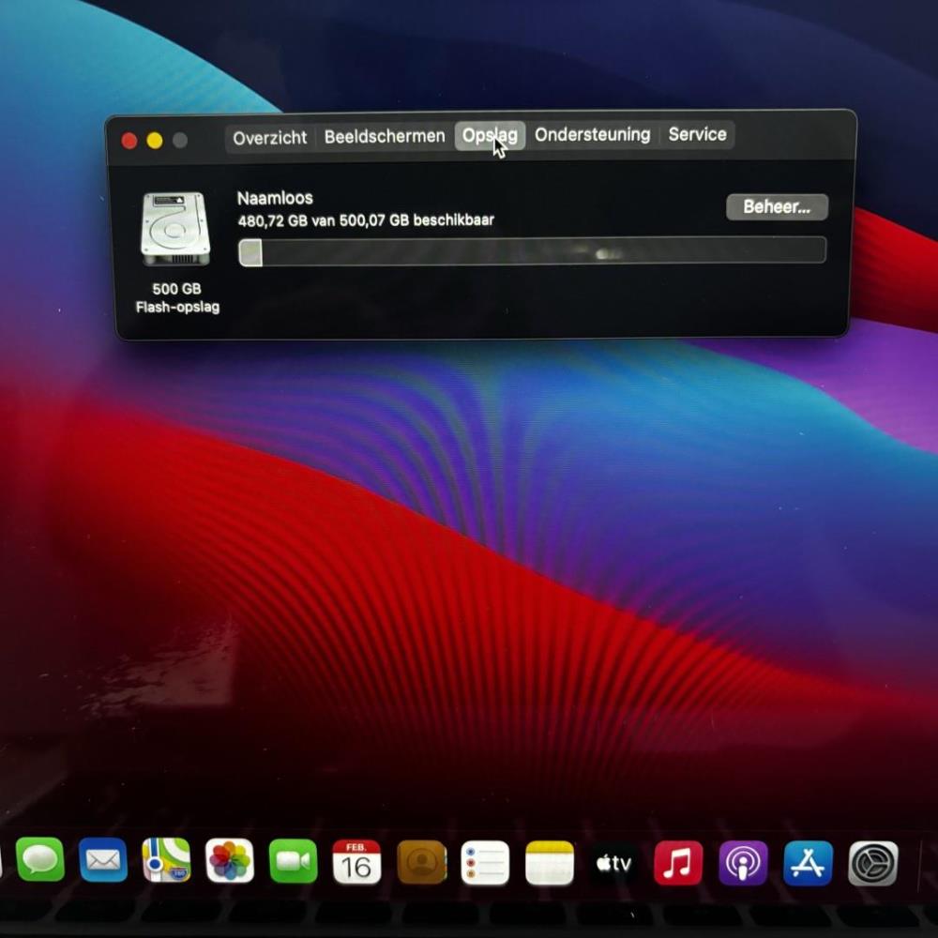
Task: Switch to the Overzicht tab
Action: tap(270, 138)
